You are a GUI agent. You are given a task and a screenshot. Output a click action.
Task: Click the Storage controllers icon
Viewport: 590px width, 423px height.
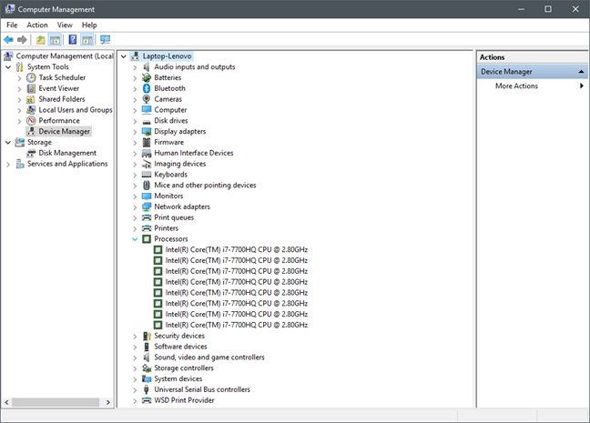pos(147,368)
